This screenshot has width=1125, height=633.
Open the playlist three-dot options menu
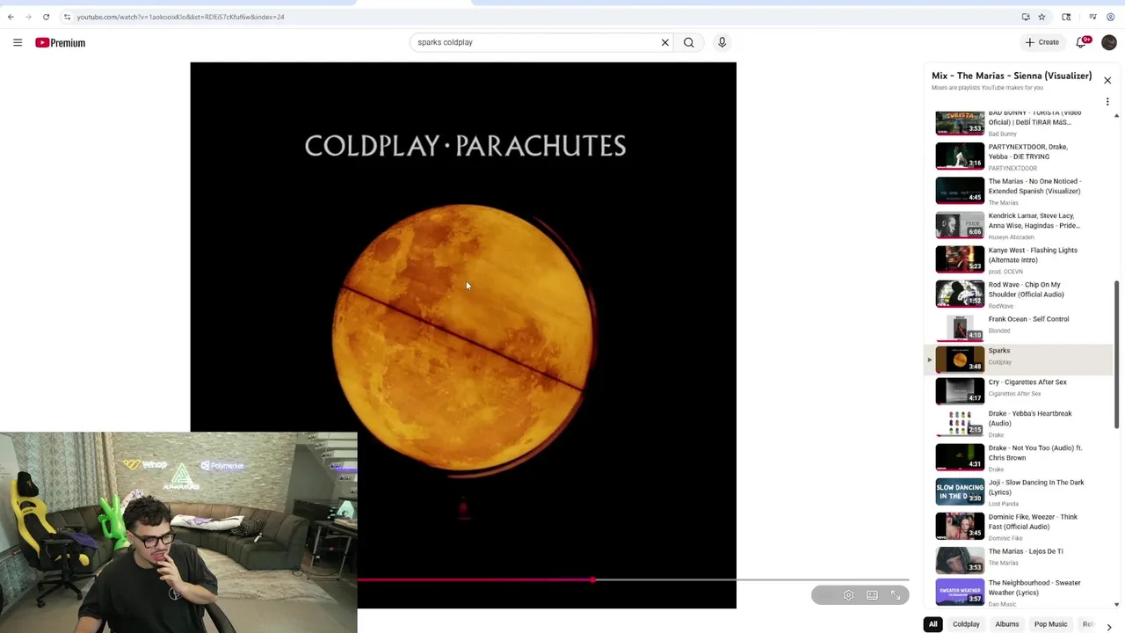coord(1107,102)
